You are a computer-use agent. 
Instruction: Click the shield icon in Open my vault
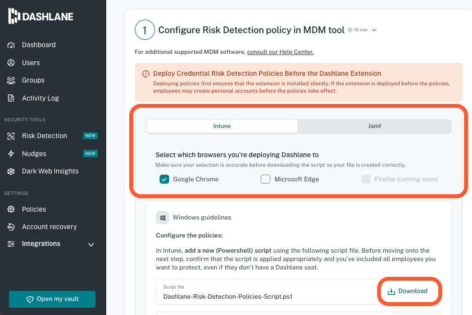point(30,299)
